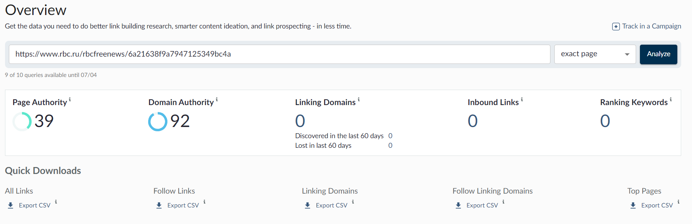This screenshot has width=692, height=224.
Task: Show info icon beside Top Pages export
Action: point(678,202)
